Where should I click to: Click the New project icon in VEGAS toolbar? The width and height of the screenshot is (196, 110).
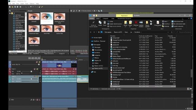(10, 7)
